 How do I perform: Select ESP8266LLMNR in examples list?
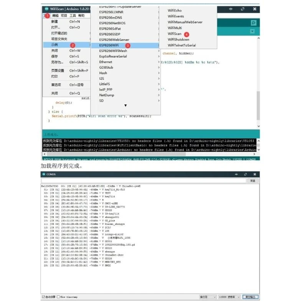[x=126, y=12]
